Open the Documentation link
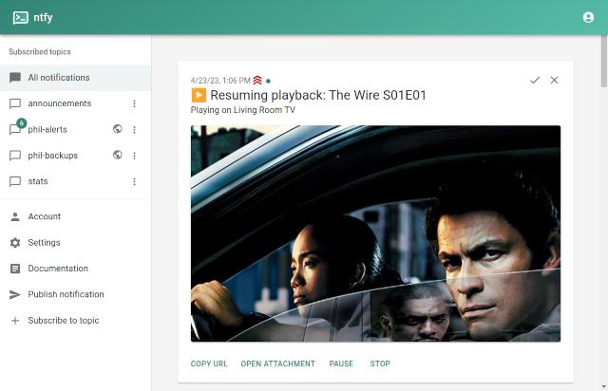608x391 pixels. (75, 269)
